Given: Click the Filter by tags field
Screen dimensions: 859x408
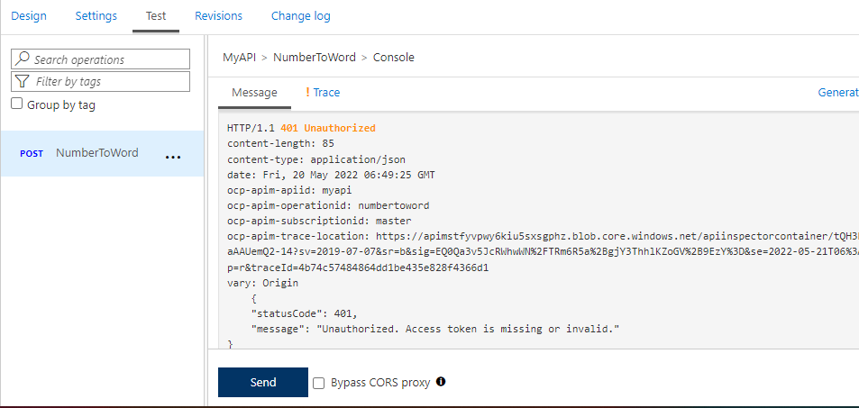Looking at the screenshot, I should (x=108, y=81).
